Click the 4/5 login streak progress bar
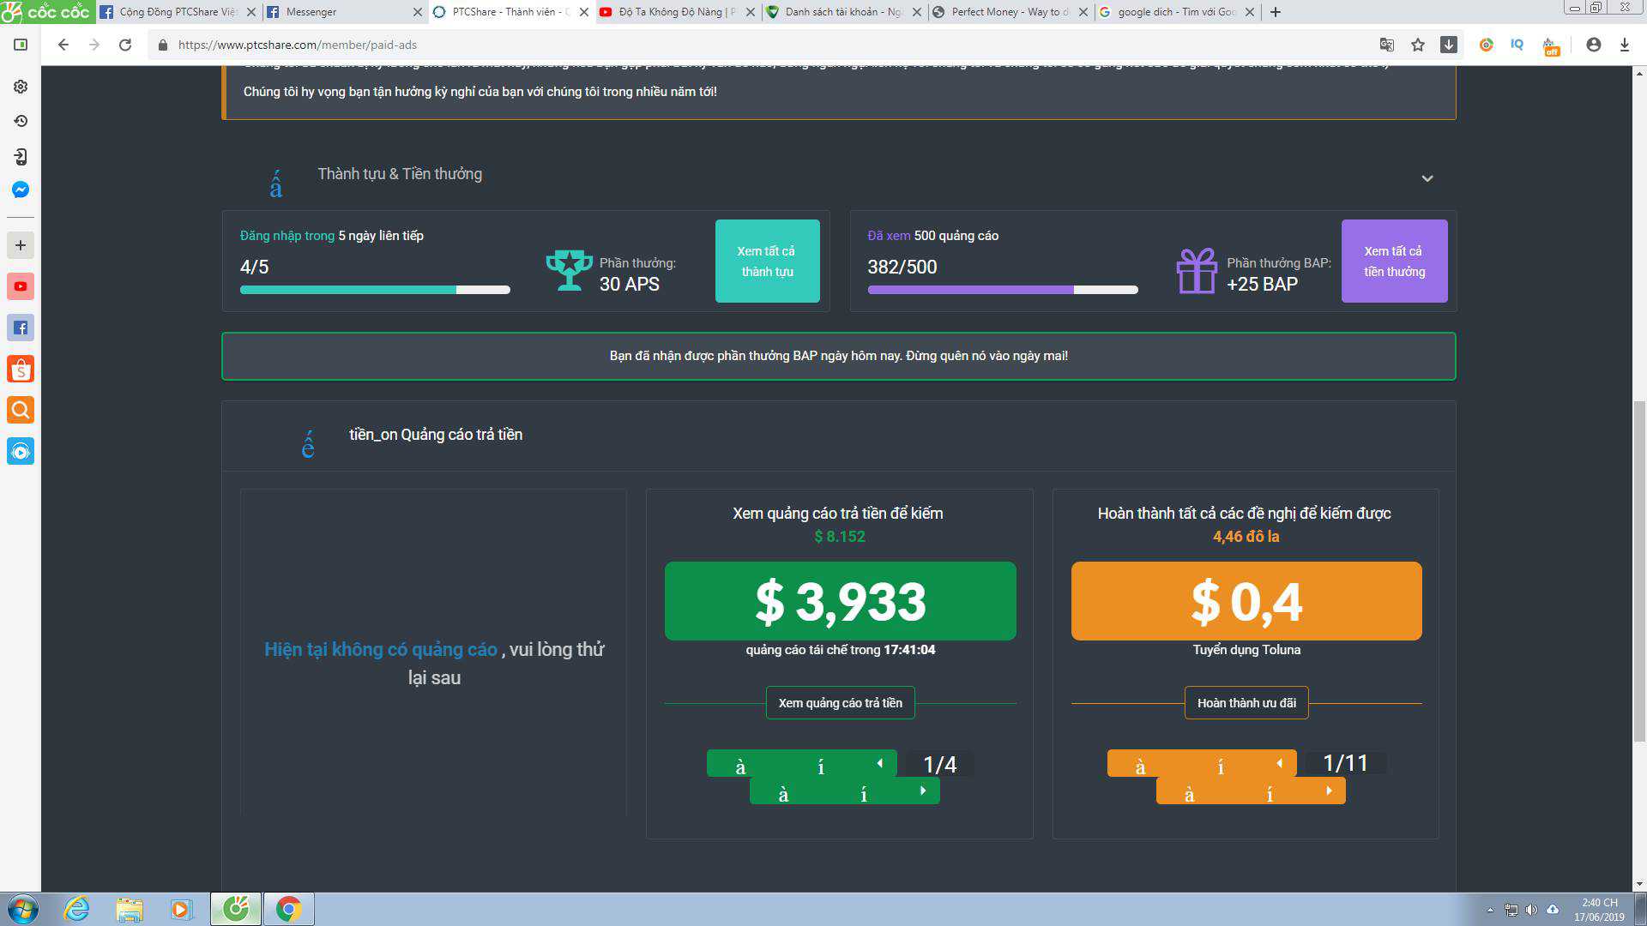Screen dimensions: 1647x926 pyautogui.click(x=375, y=290)
